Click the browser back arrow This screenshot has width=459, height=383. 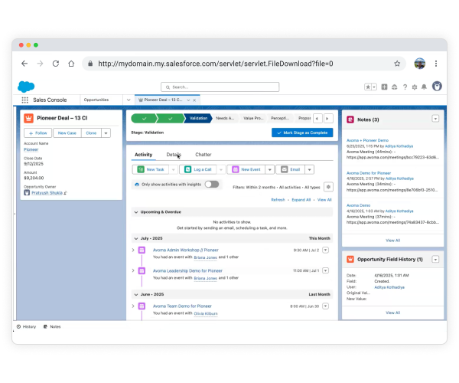[x=24, y=64]
